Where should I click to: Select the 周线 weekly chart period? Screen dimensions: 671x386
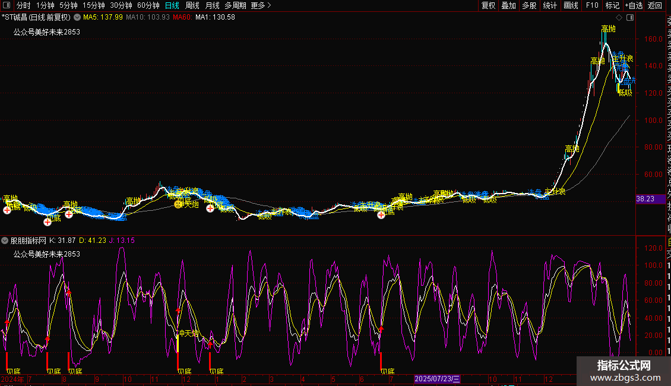click(192, 5)
